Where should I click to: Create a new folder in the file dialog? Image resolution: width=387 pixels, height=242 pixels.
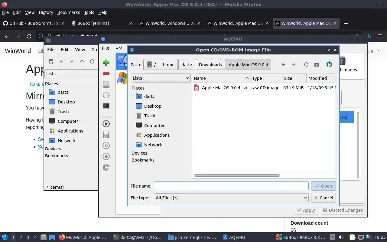pos(317,64)
